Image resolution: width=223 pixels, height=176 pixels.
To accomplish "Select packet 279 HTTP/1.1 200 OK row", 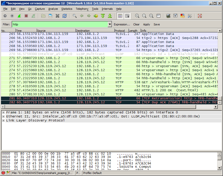I will [x=109, y=90].
